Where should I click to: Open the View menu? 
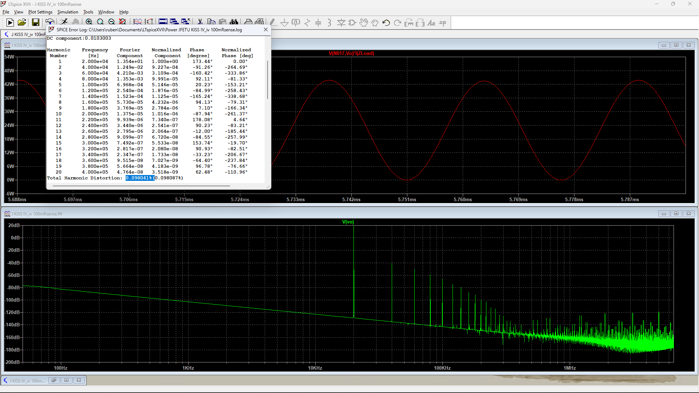19,12
